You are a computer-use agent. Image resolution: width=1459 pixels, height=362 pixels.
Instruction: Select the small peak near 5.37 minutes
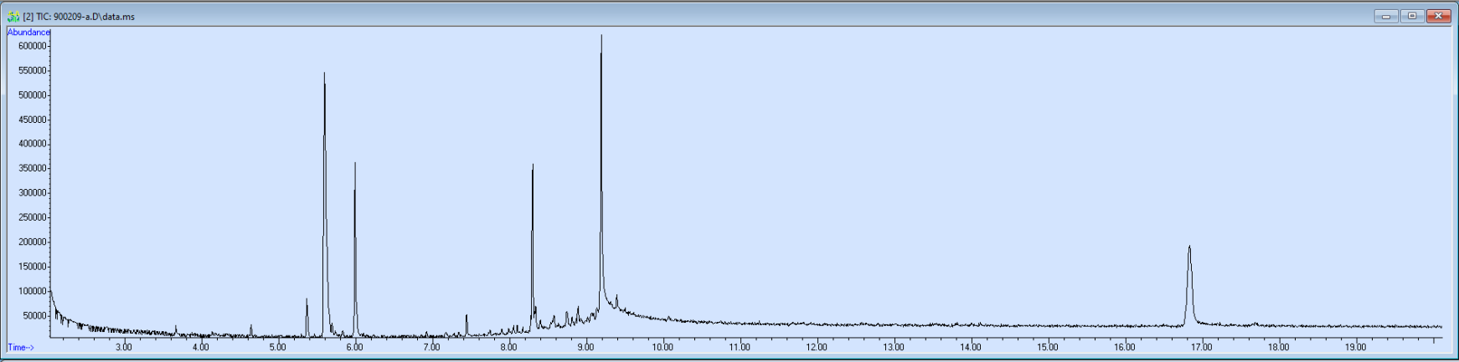307,316
